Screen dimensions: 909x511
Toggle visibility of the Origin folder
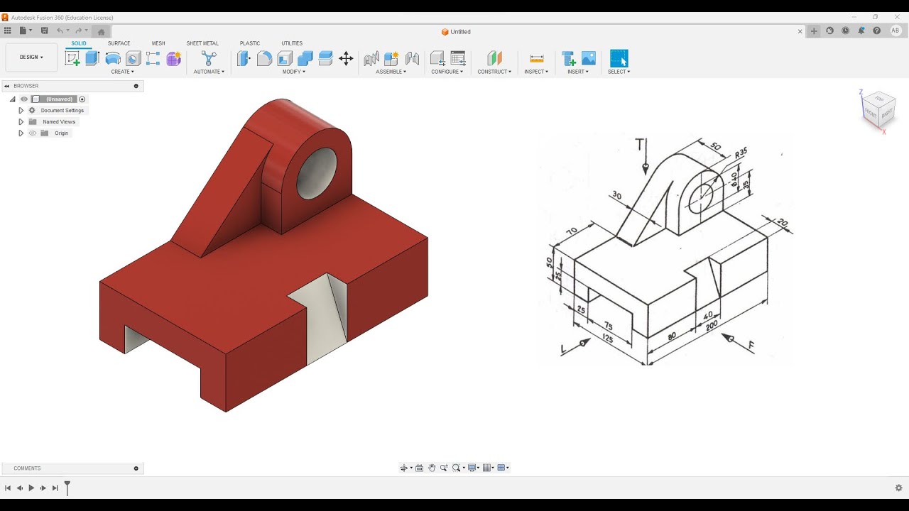coord(32,133)
